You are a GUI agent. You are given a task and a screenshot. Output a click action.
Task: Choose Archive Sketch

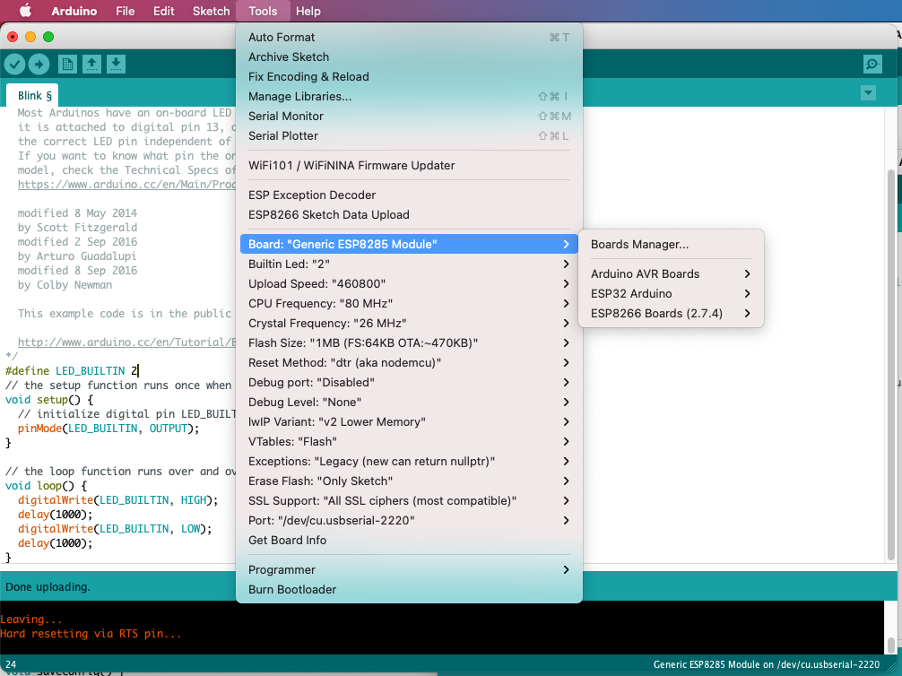tap(409, 57)
